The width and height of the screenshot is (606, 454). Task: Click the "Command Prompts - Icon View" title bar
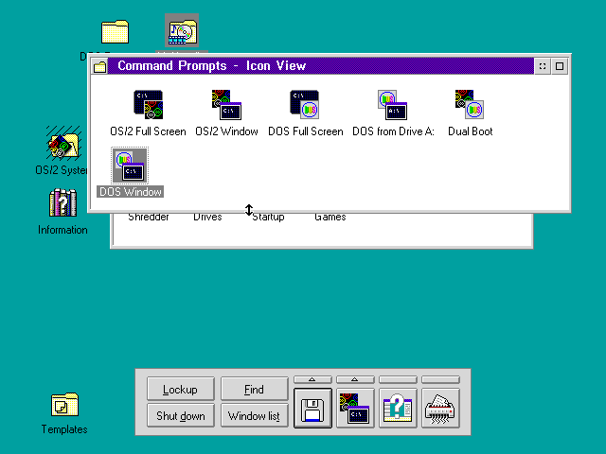click(320, 66)
